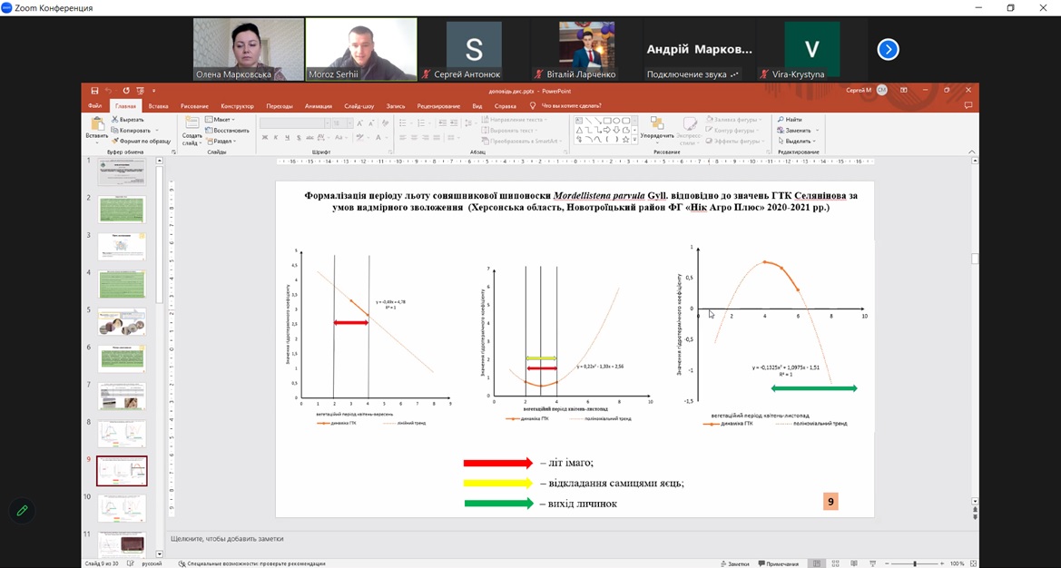Collapse the ribbon with the chevron

(972, 152)
